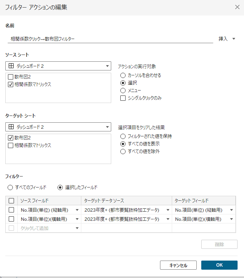Screen dimensions: 244x278
Task: Open the 縦軸用 source field dropdown arrow
Action: click(77, 210)
